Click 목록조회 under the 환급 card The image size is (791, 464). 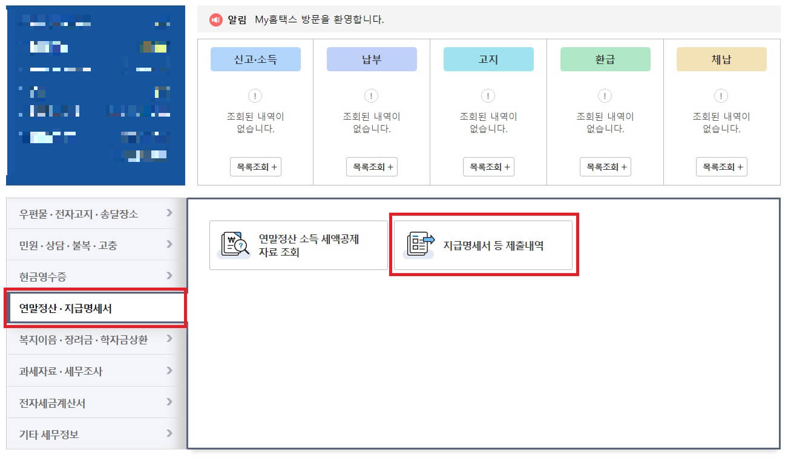click(x=605, y=167)
